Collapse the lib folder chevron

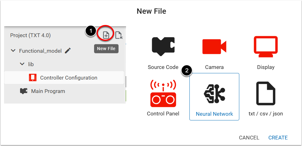22,64
